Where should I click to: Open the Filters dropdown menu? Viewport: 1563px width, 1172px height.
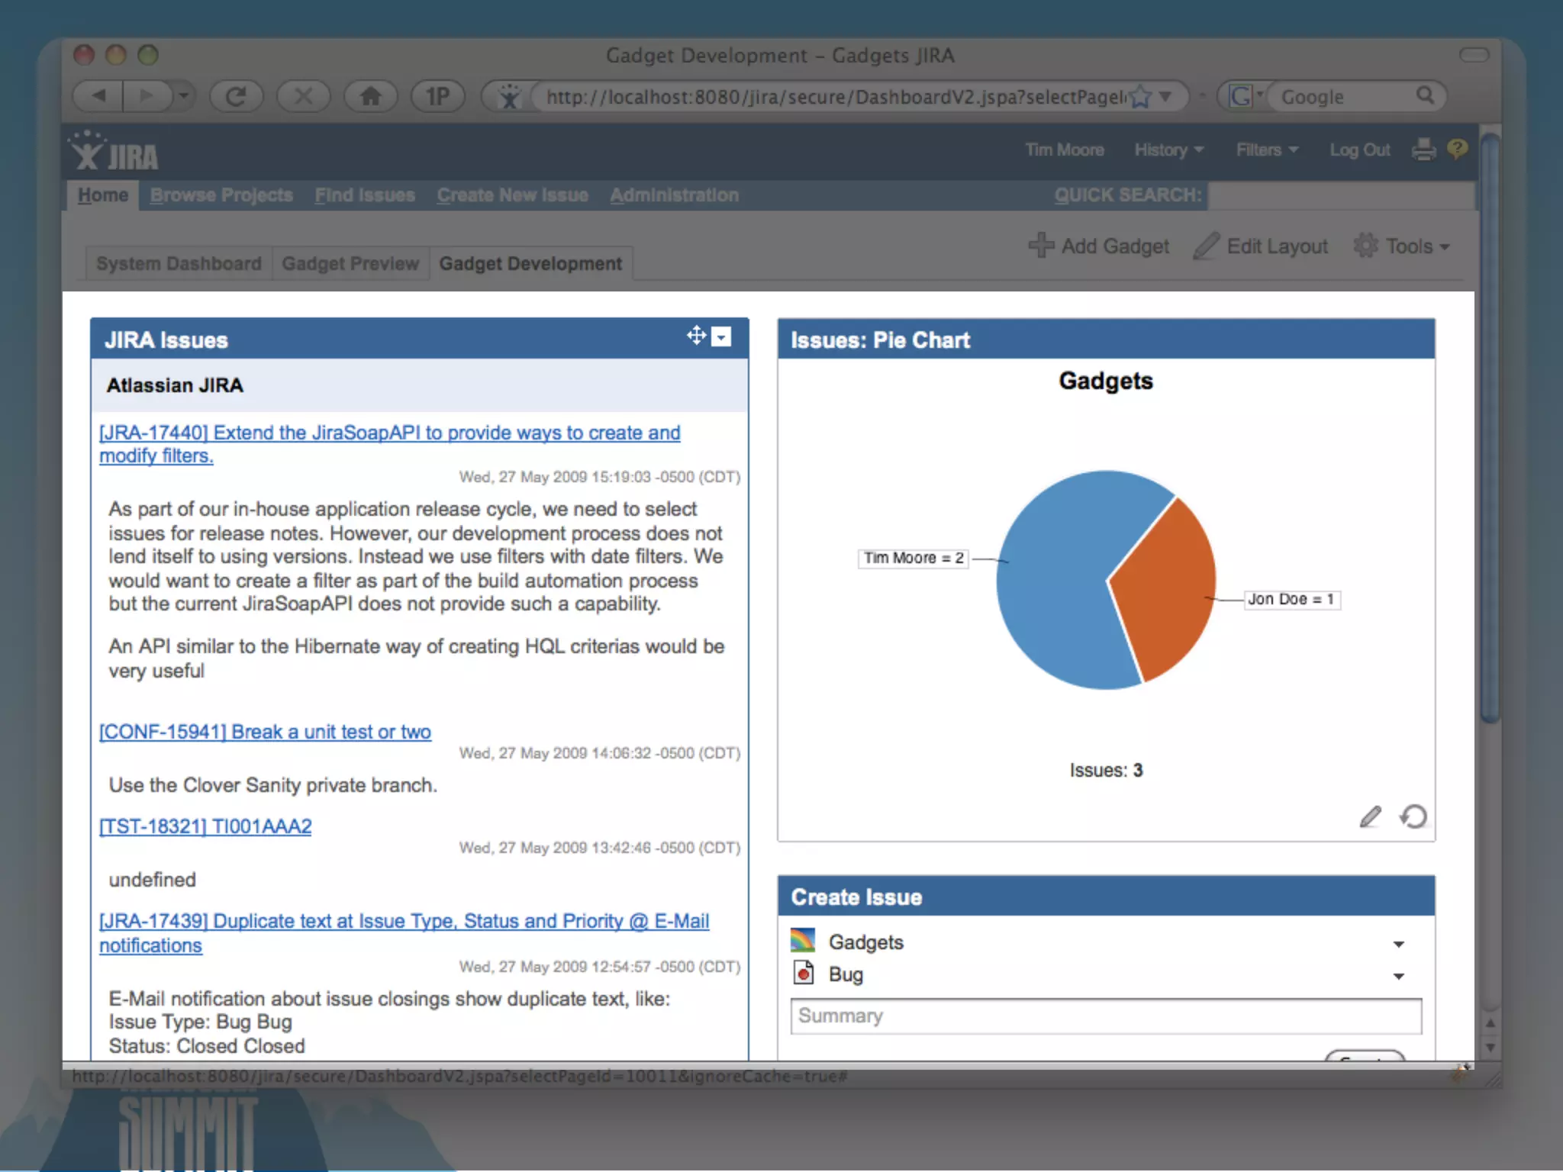(1267, 150)
